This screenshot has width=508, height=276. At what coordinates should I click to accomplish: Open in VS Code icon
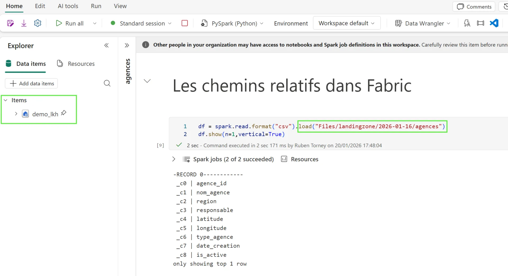coord(494,23)
